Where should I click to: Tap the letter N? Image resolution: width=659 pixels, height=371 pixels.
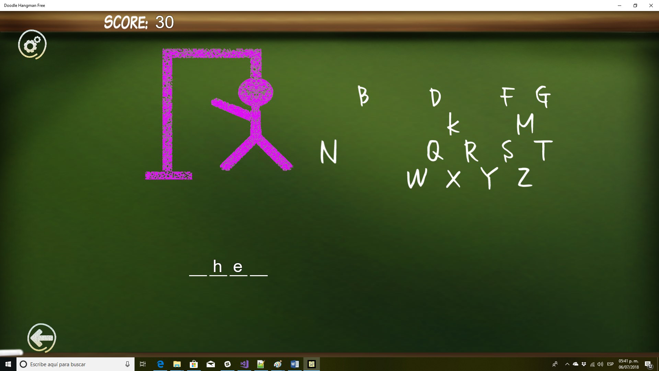[x=328, y=151]
